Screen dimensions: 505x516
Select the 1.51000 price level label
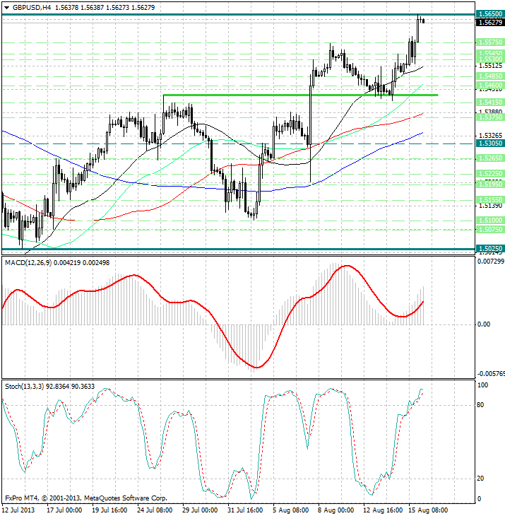489,220
